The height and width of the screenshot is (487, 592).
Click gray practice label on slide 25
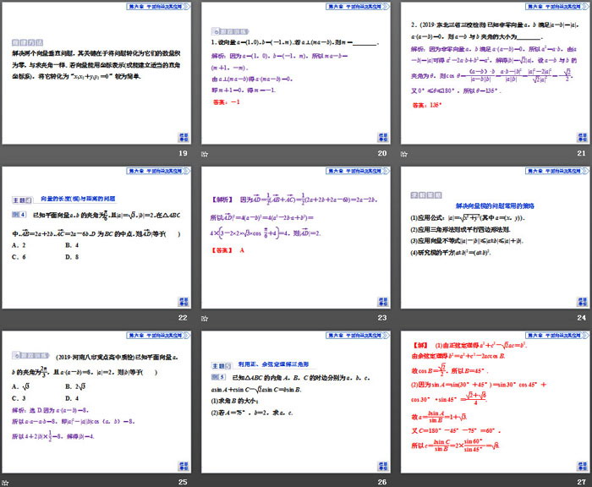(x=30, y=355)
